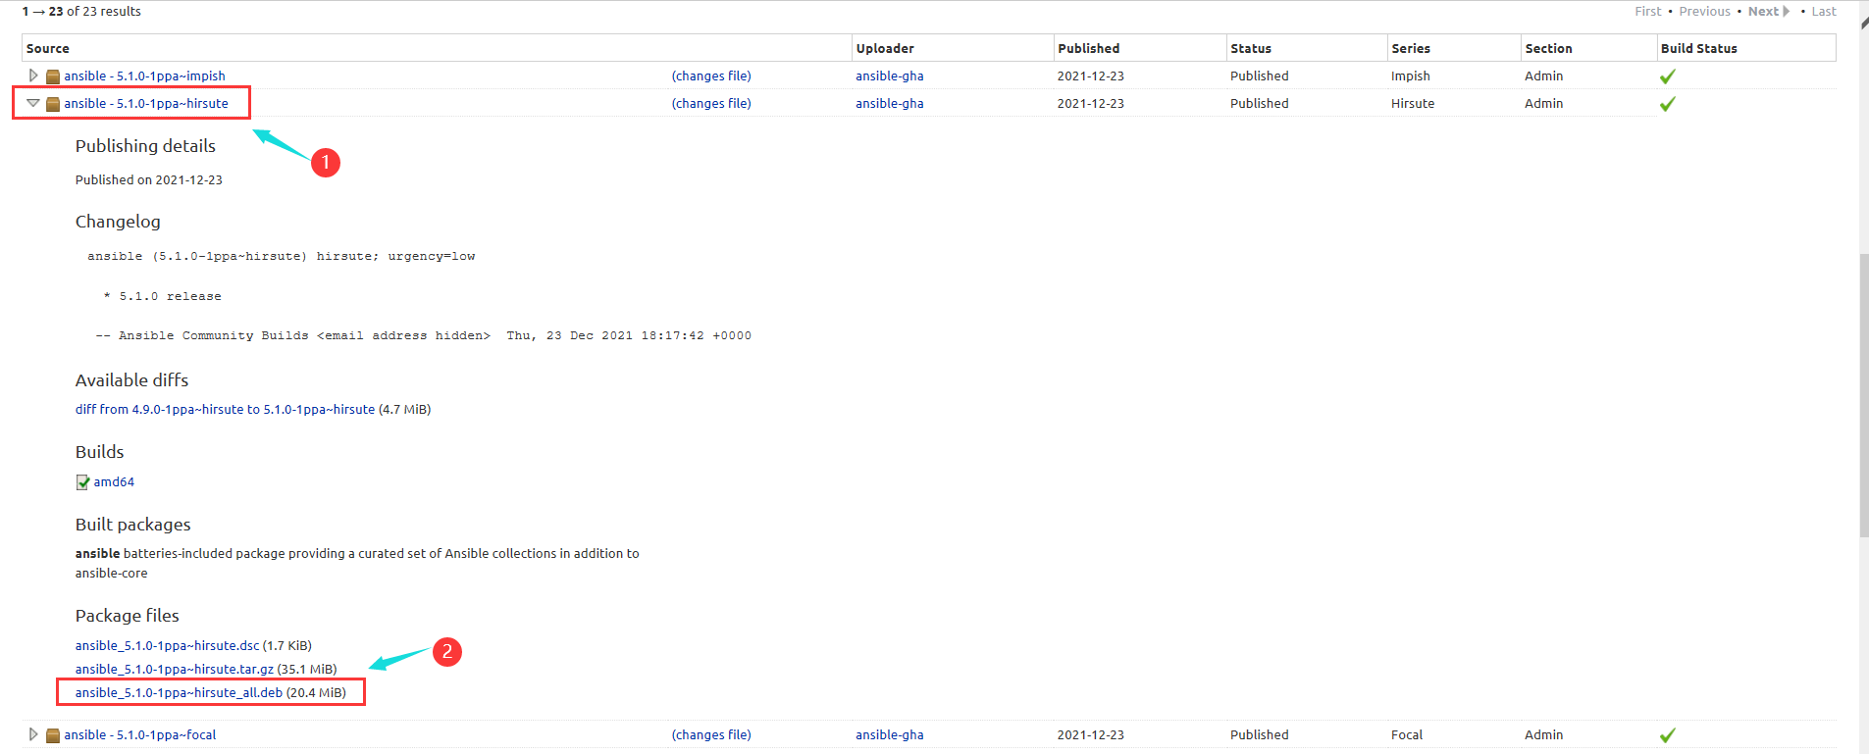Click the Package files heading
Screen dimensions: 1869x754
tap(128, 616)
